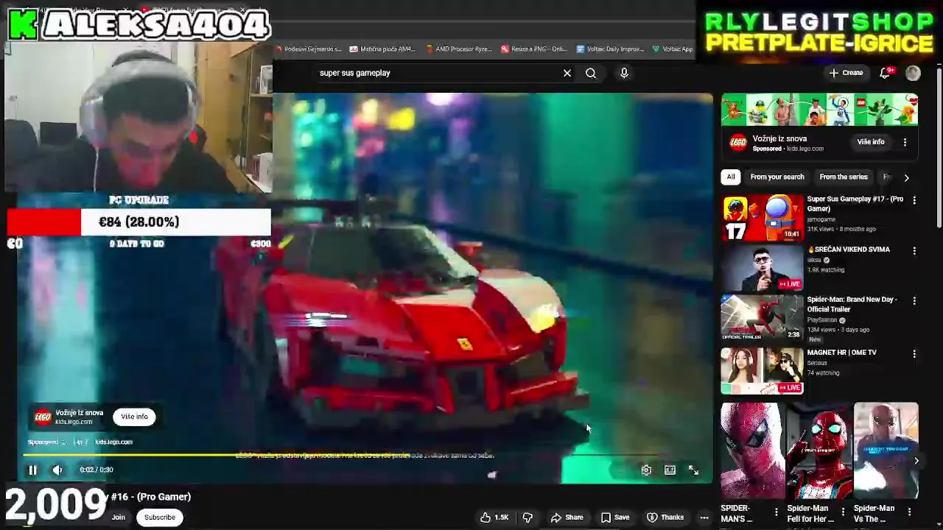
Task: Click the Join button
Action: click(119, 517)
